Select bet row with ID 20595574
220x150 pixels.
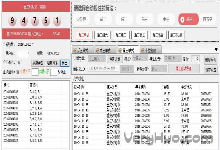[x=145, y=126]
